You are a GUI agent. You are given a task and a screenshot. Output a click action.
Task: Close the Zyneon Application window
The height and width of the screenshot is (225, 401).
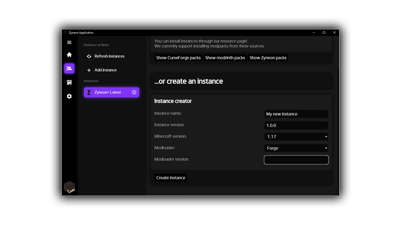click(334, 32)
